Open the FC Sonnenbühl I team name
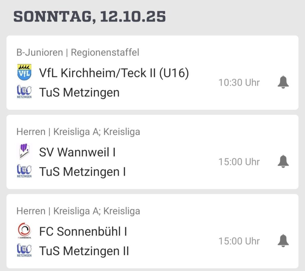Image resolution: width=305 pixels, height=271 pixels. pyautogui.click(x=83, y=231)
